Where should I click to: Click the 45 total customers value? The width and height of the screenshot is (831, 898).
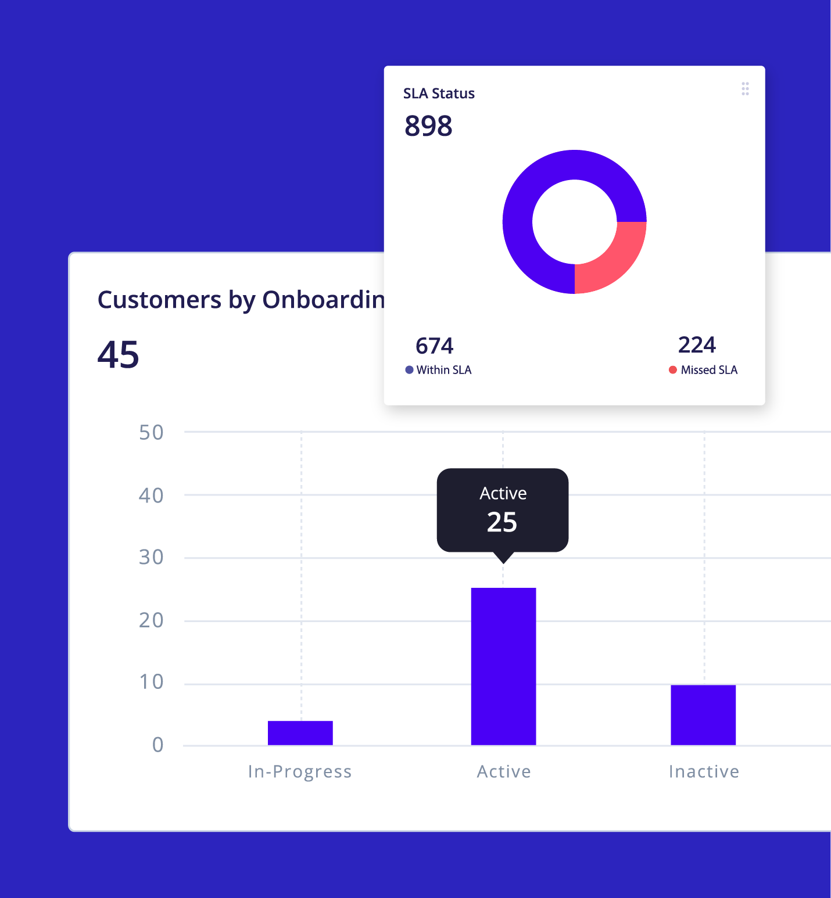[x=119, y=355]
